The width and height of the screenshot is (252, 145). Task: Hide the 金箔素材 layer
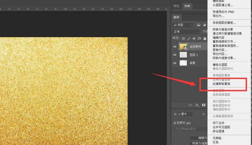coord(175,46)
